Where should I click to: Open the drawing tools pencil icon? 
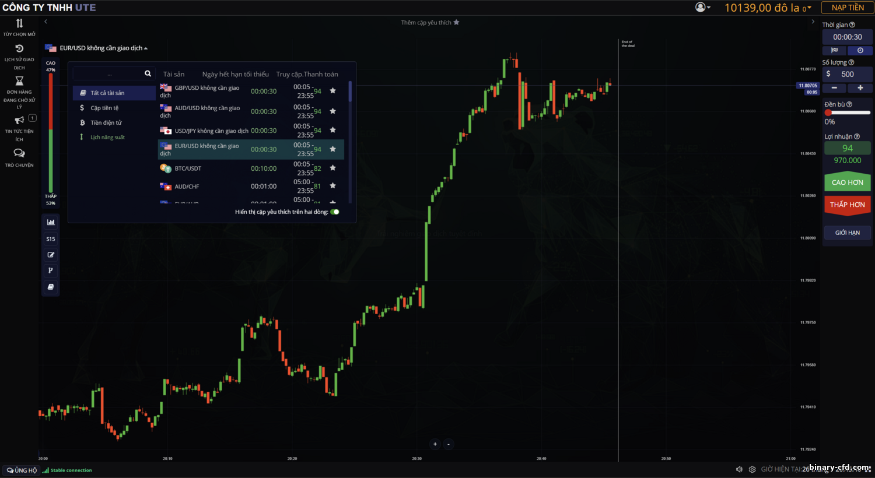point(51,255)
